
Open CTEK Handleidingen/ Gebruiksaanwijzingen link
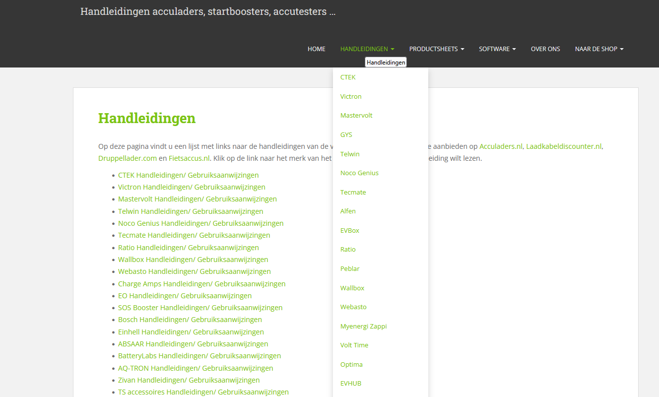click(x=188, y=175)
